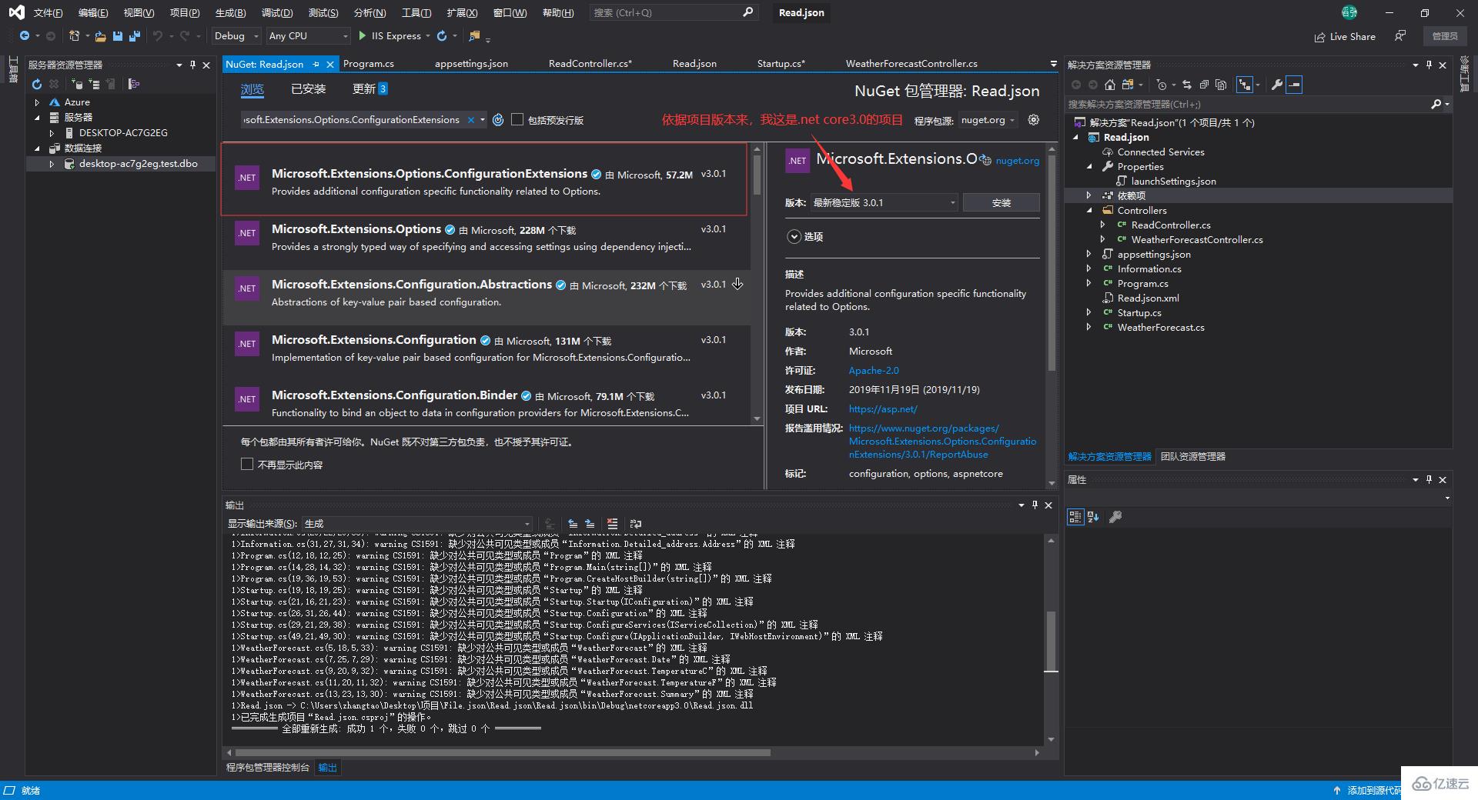Open the nuget.org package source dropdown
Image resolution: width=1478 pixels, height=800 pixels.
click(988, 120)
